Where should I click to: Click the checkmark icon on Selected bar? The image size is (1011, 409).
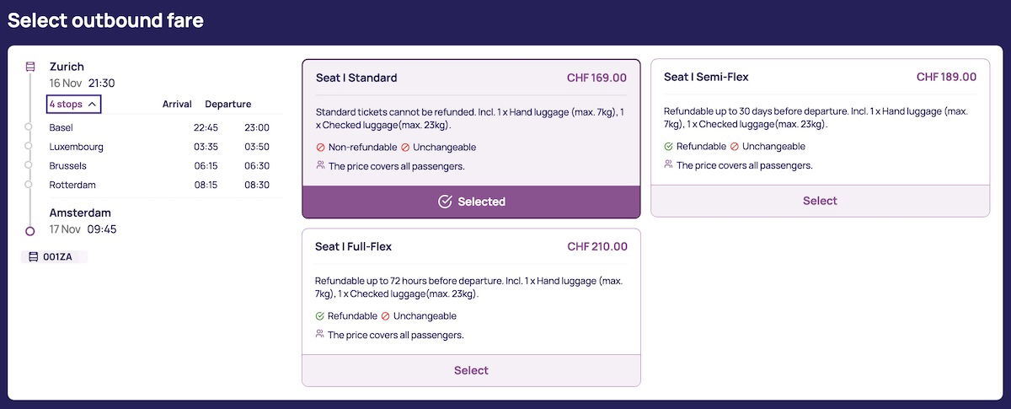coord(445,202)
